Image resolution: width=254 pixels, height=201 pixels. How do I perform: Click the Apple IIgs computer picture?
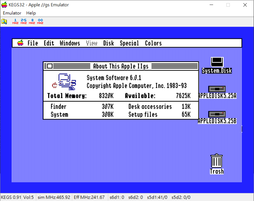point(64,82)
